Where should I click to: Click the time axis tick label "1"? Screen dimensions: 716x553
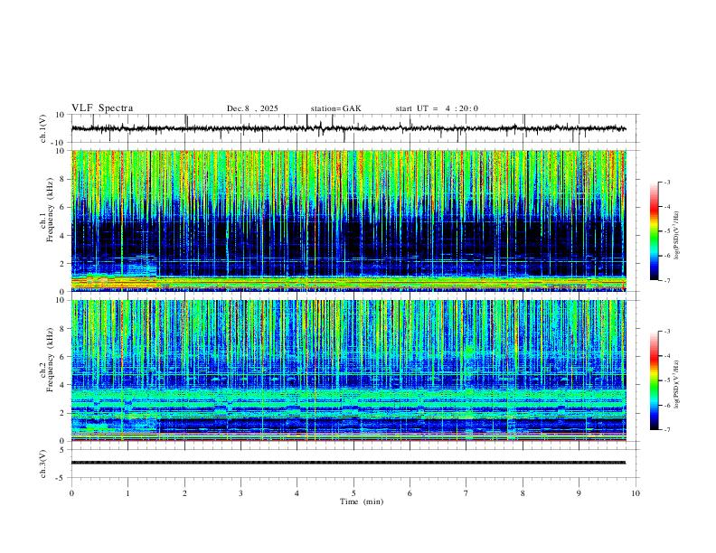128,493
